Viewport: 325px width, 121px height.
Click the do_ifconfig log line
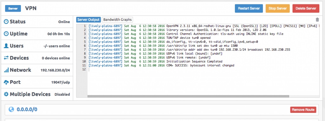[x=173, y=42]
